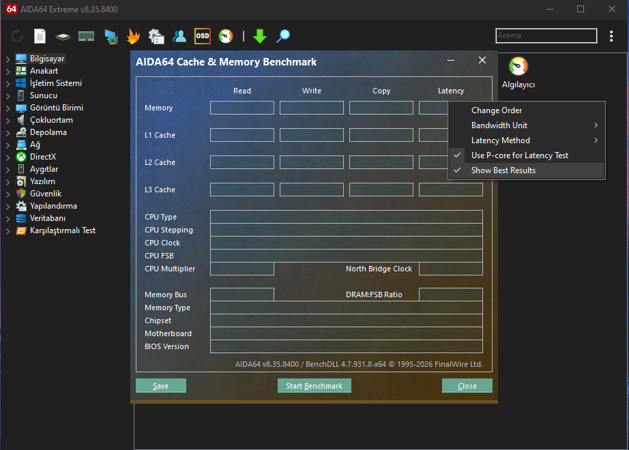The width and height of the screenshot is (629, 450).
Task: Open the Preferences gear checklist icon
Action: click(x=156, y=36)
